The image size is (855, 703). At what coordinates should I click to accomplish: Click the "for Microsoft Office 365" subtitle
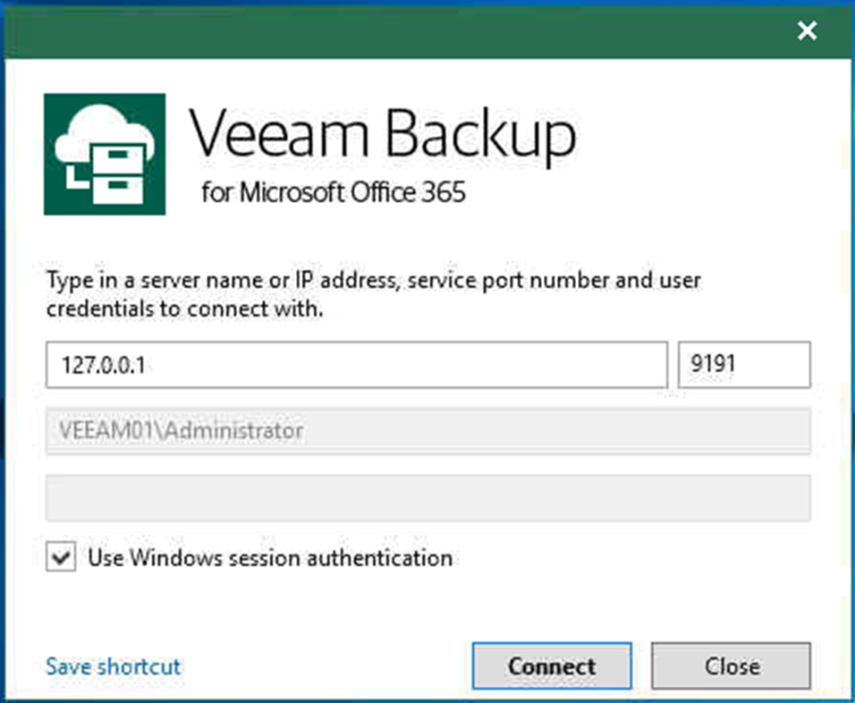tap(334, 192)
